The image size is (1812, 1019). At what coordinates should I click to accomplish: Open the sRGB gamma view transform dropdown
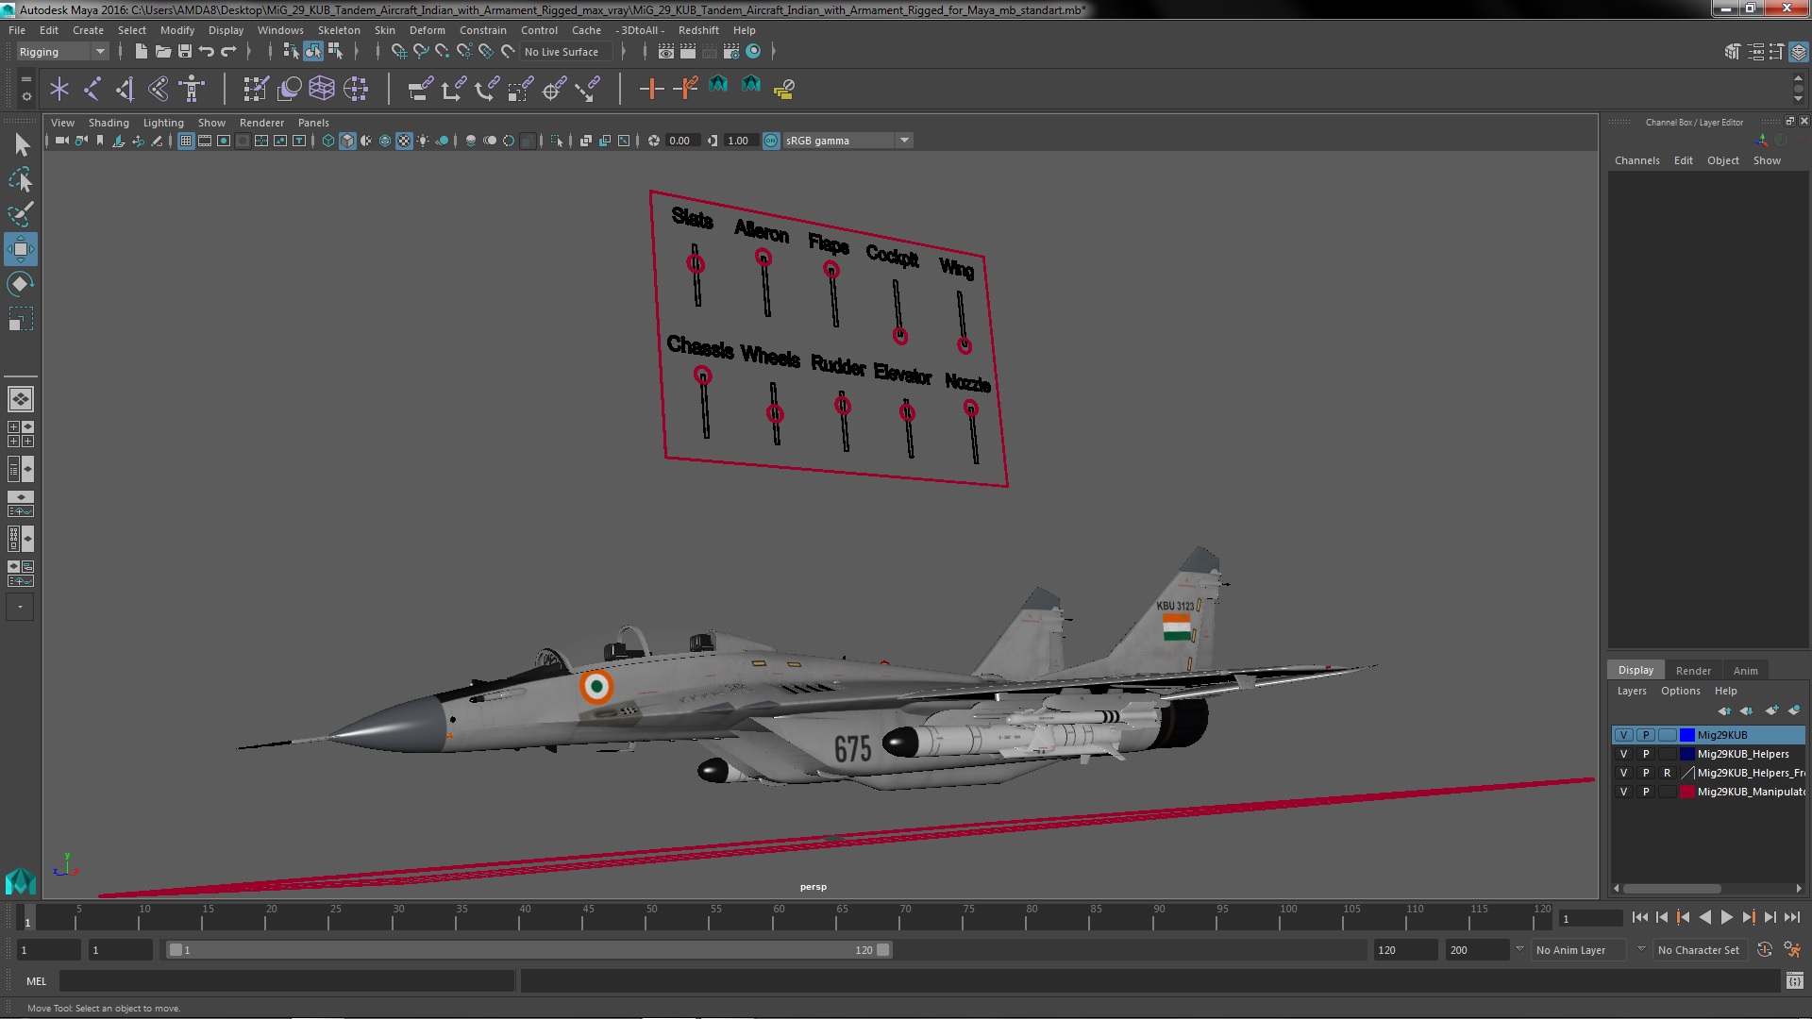(x=847, y=141)
